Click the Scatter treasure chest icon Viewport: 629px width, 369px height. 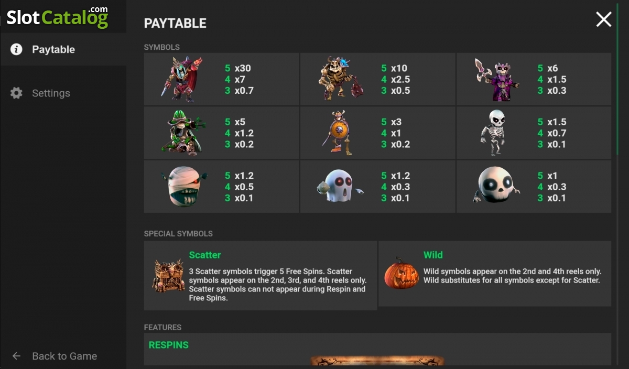pos(168,276)
